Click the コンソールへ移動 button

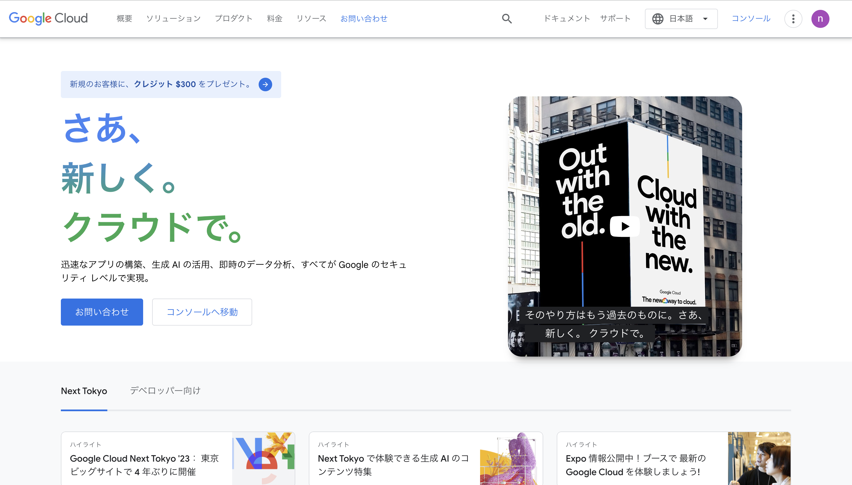[x=202, y=312]
